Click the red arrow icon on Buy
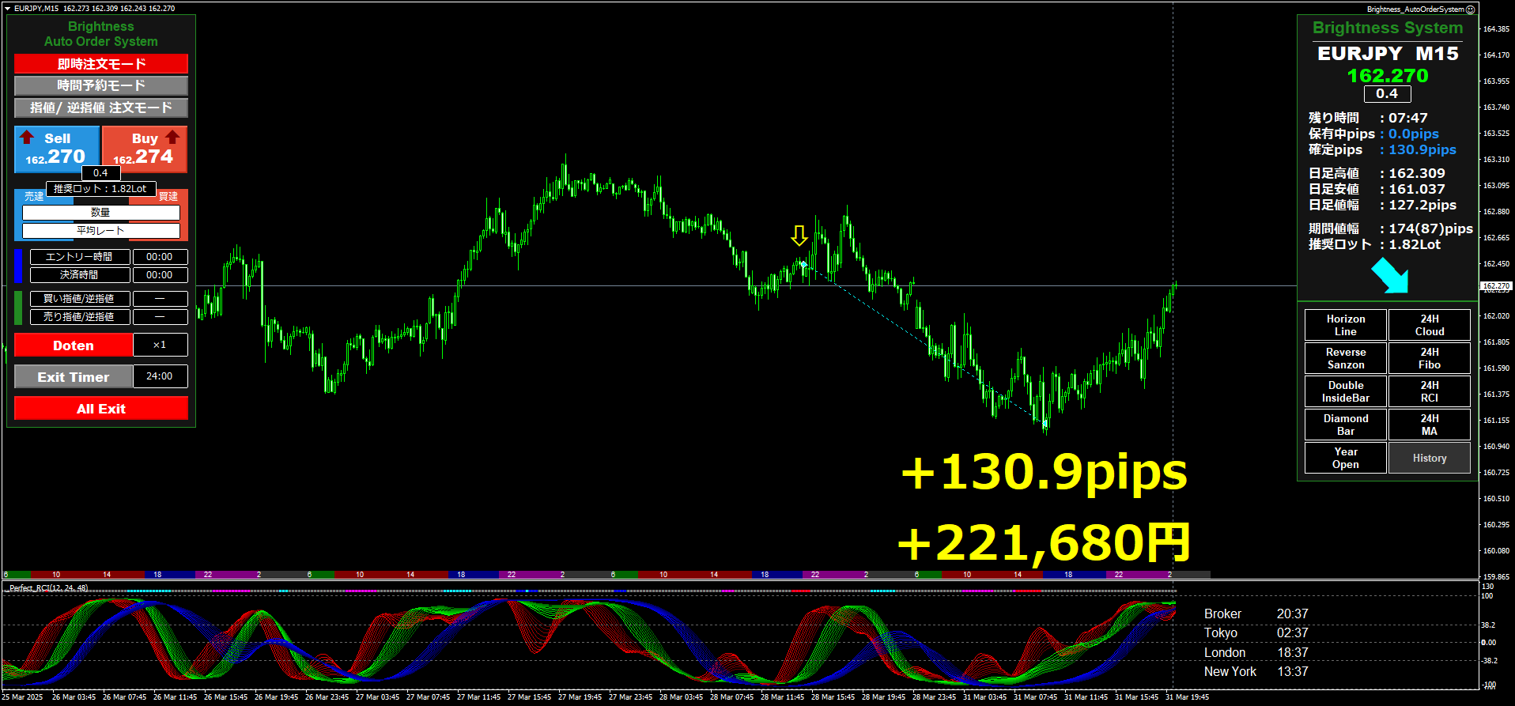The height and width of the screenshot is (706, 1515). (172, 137)
